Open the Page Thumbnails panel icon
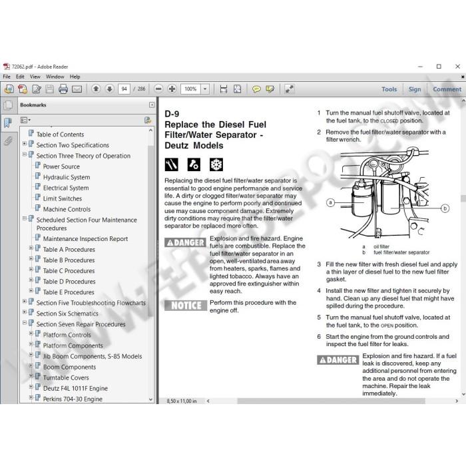Screen dimensions: 466x466 tap(8, 105)
